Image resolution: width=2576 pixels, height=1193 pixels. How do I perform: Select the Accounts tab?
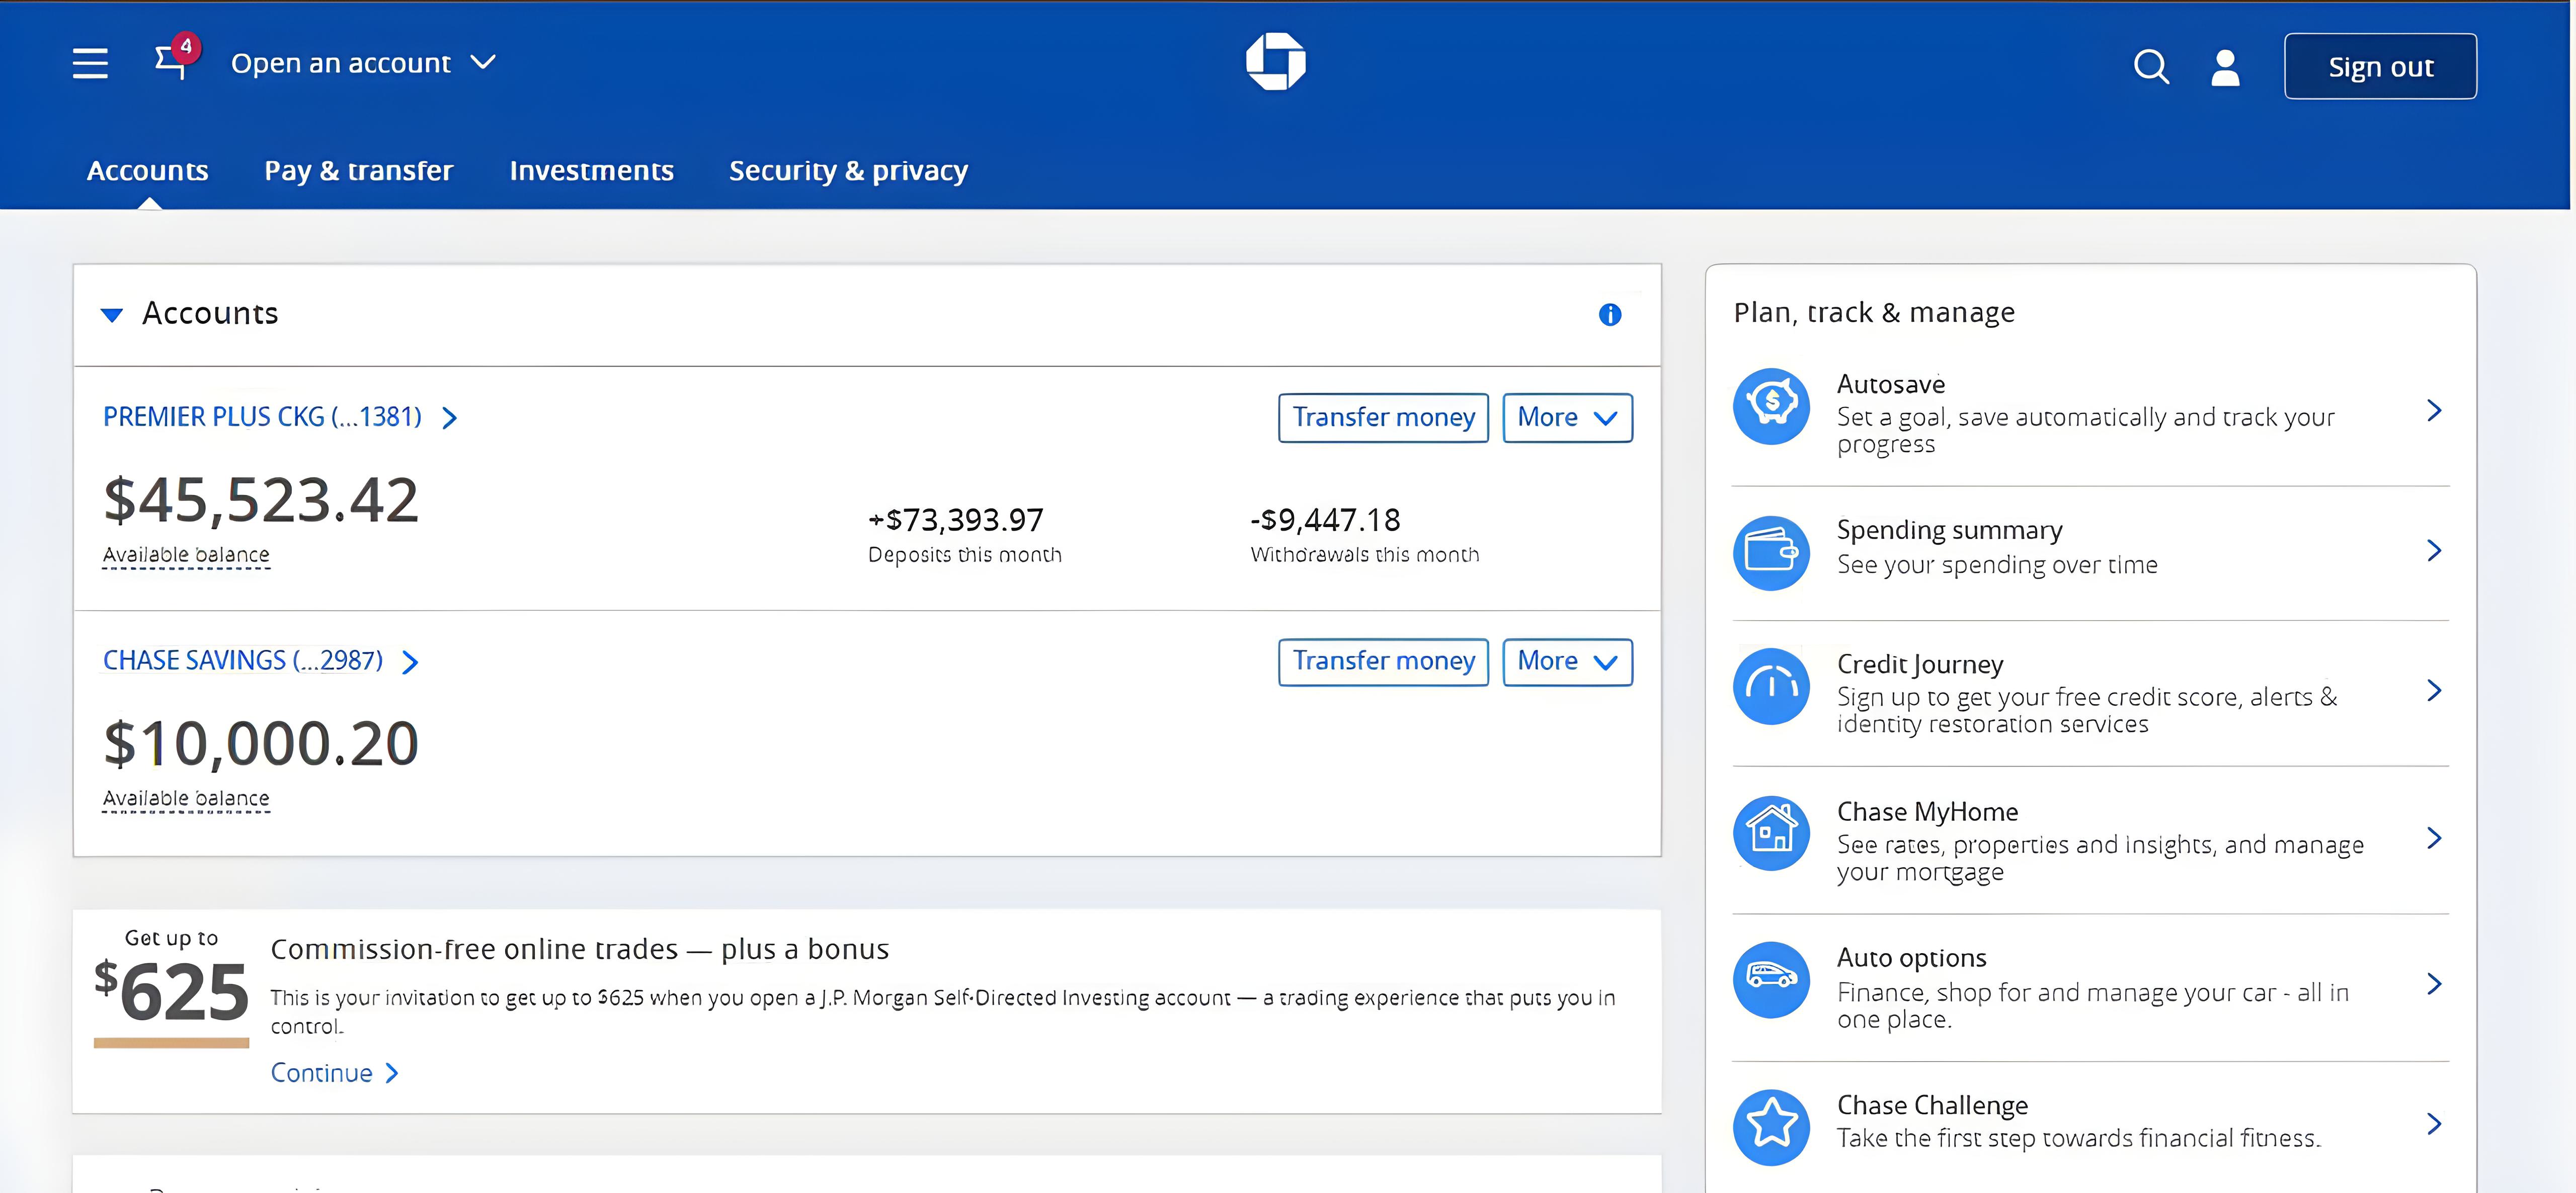(148, 171)
